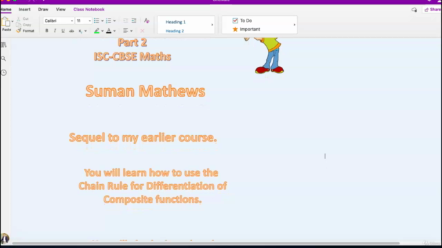Click the presenter avatar thumbnail
442x248 pixels.
[x=5, y=238]
